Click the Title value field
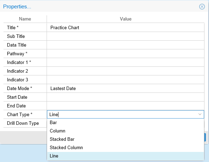Screen dimensions: 209x162 125,27
